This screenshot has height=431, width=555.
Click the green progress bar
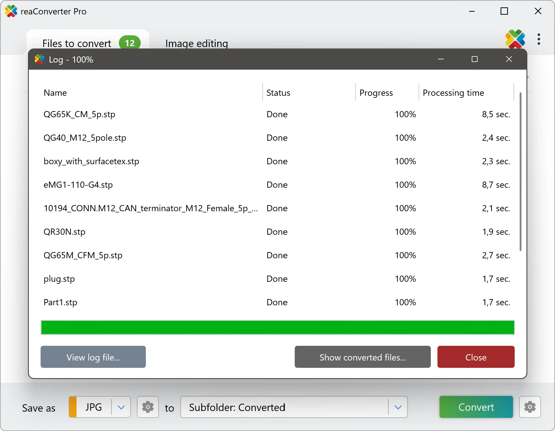point(277,327)
